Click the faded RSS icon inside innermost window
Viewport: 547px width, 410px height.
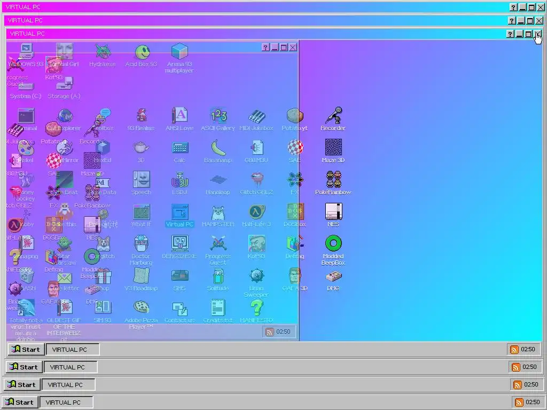click(269, 332)
